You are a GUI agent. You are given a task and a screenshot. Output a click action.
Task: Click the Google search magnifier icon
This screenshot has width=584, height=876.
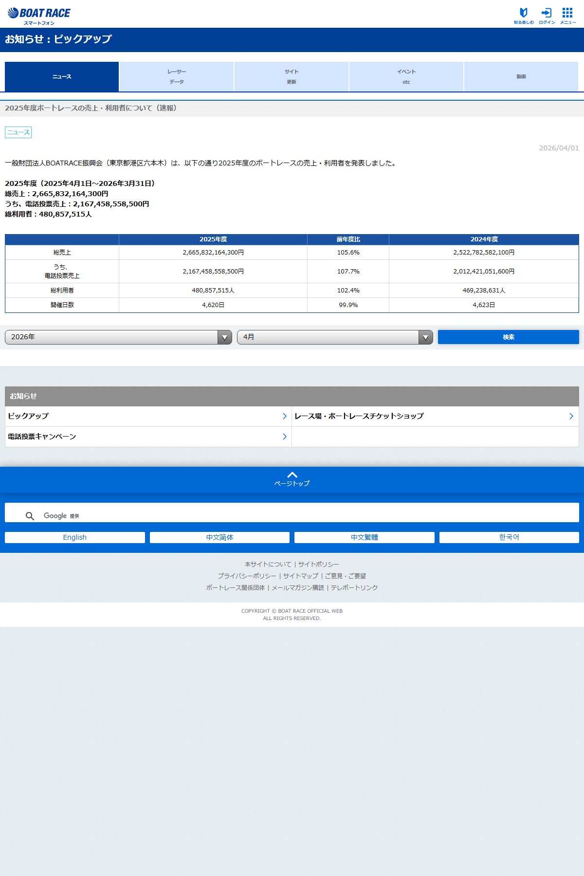30,516
